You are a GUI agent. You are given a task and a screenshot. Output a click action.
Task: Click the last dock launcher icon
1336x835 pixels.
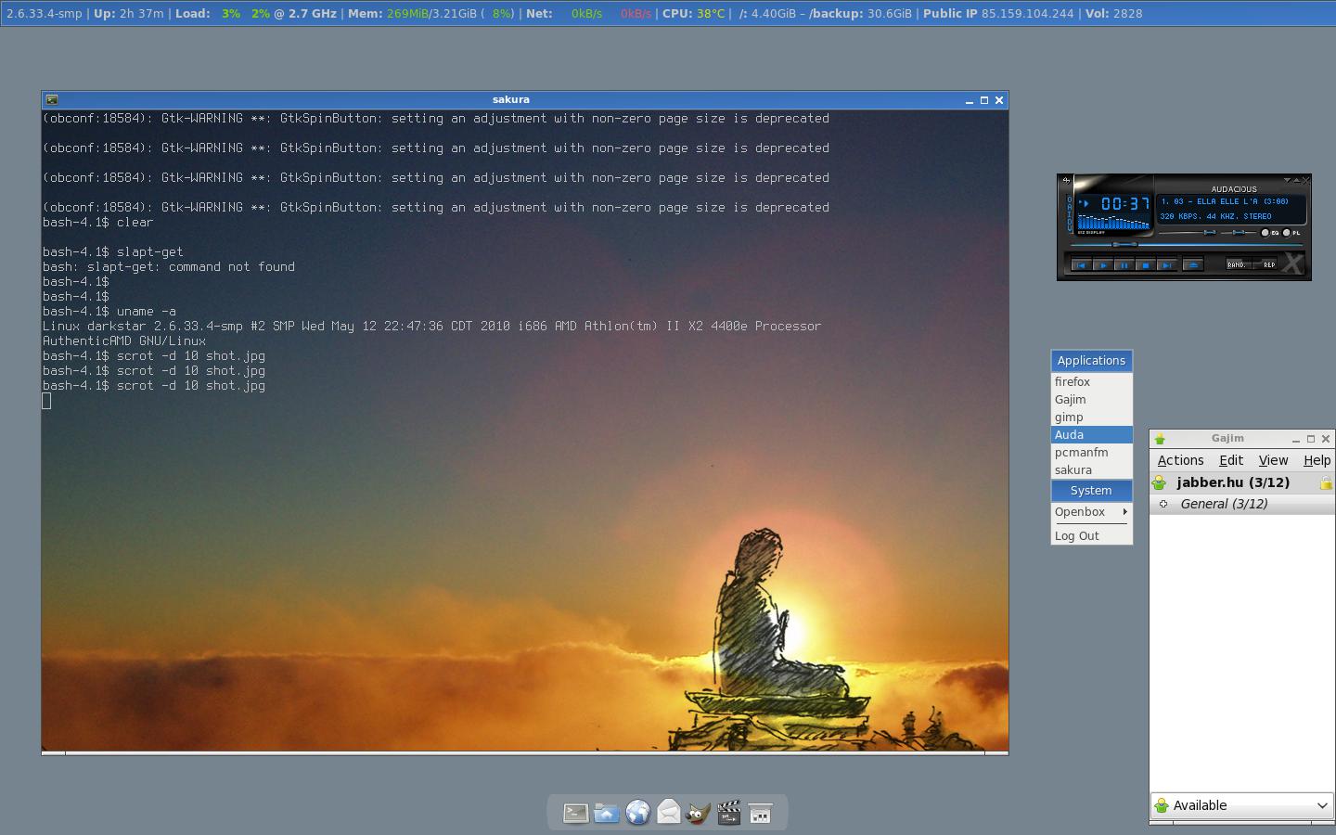(760, 814)
